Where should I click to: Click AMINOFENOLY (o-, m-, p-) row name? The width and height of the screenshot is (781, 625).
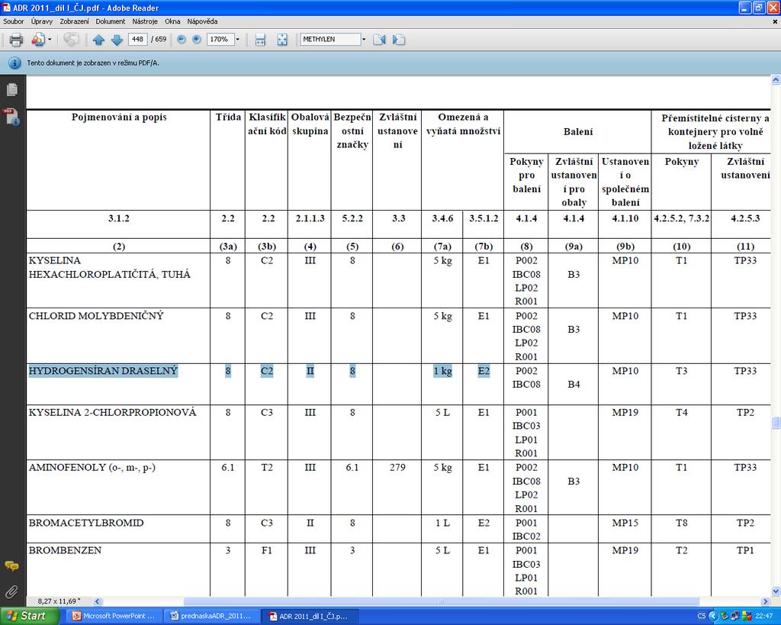pyautogui.click(x=92, y=468)
